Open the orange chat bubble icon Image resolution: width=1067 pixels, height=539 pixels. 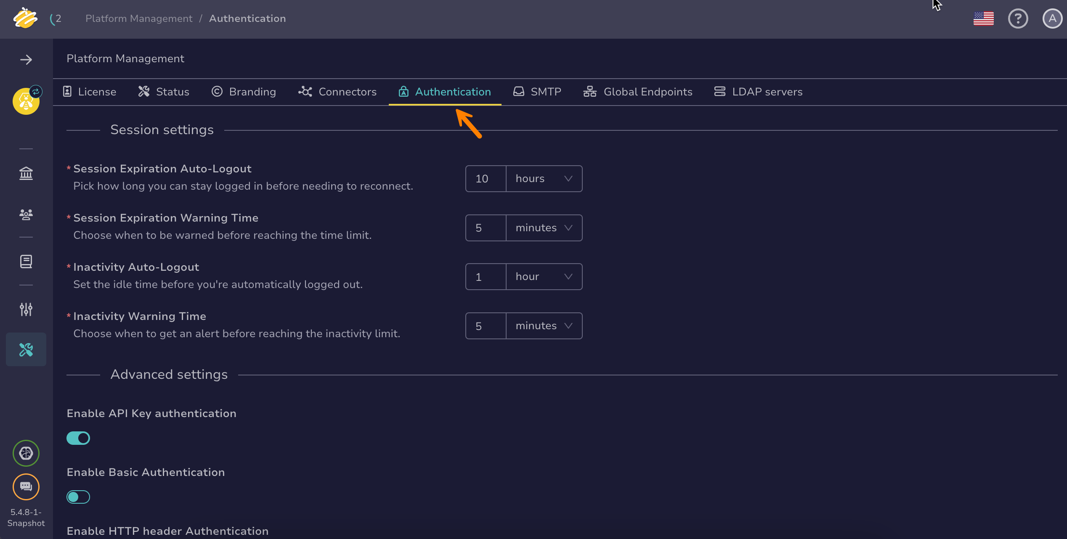[x=26, y=486]
